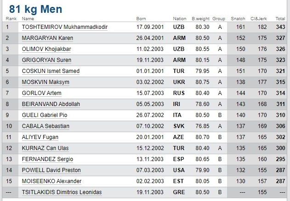The width and height of the screenshot is (290, 201).
Task: Open TOSHTEMIROV Mukhammadkodir athlete profile
Action: [x=65, y=27]
